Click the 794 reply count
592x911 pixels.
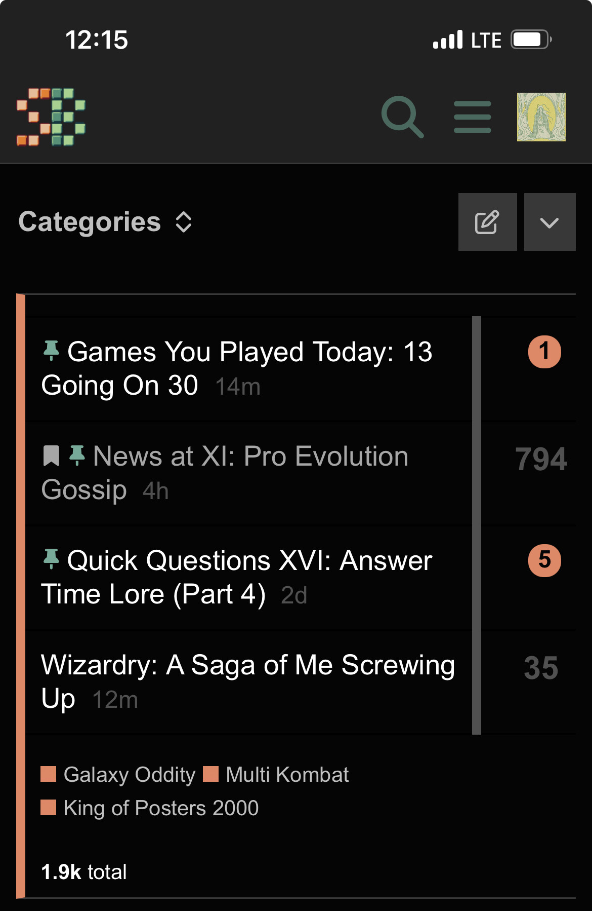pyautogui.click(x=541, y=459)
